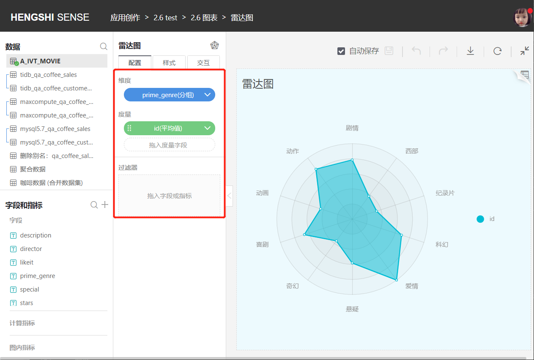Click the special field

tap(30, 289)
